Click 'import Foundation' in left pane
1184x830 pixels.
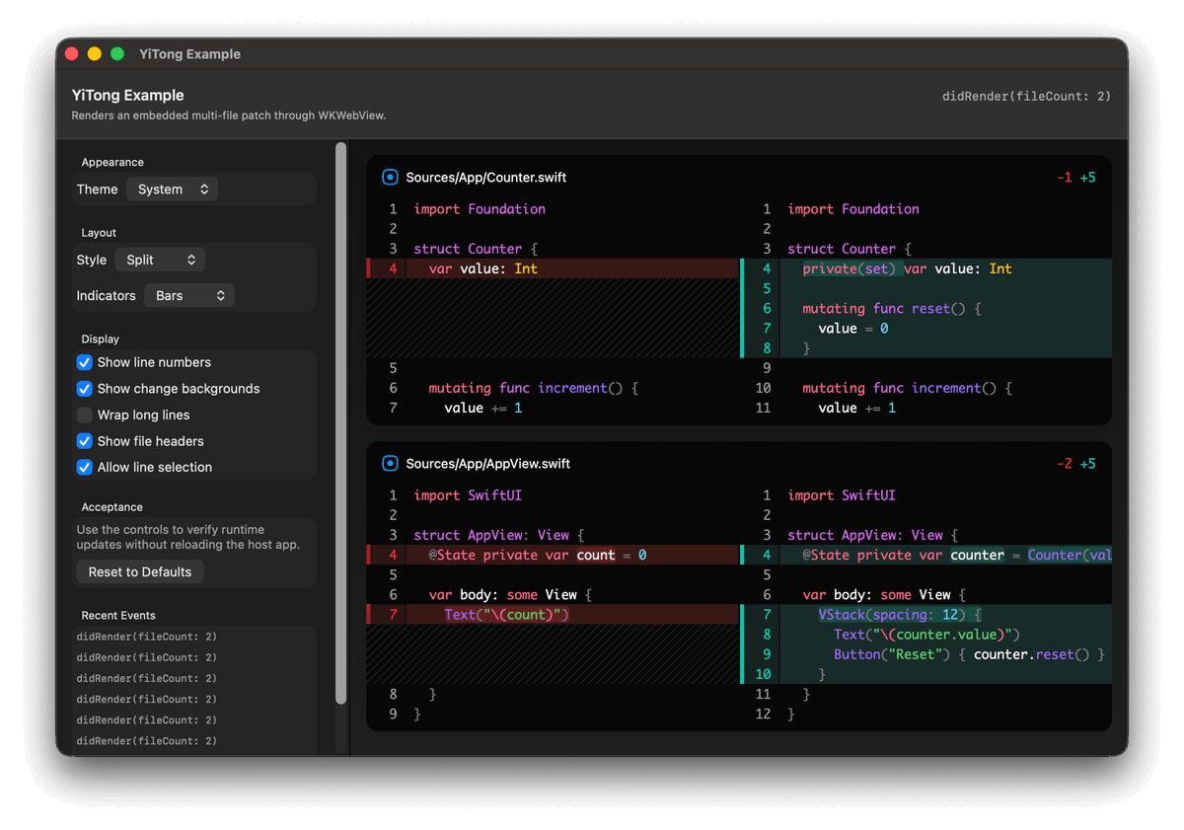pyautogui.click(x=480, y=209)
